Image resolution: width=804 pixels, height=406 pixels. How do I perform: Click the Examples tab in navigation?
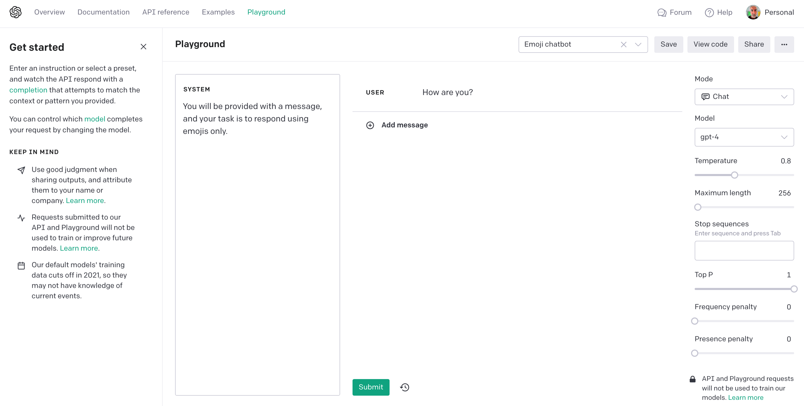(x=219, y=12)
